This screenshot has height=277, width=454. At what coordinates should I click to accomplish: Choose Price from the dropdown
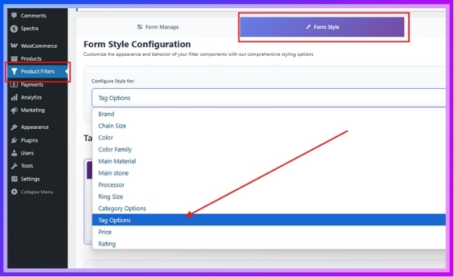click(269, 232)
